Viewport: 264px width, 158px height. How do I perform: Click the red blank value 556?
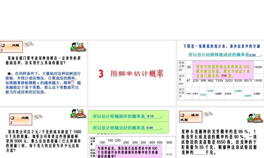(x=224, y=76)
